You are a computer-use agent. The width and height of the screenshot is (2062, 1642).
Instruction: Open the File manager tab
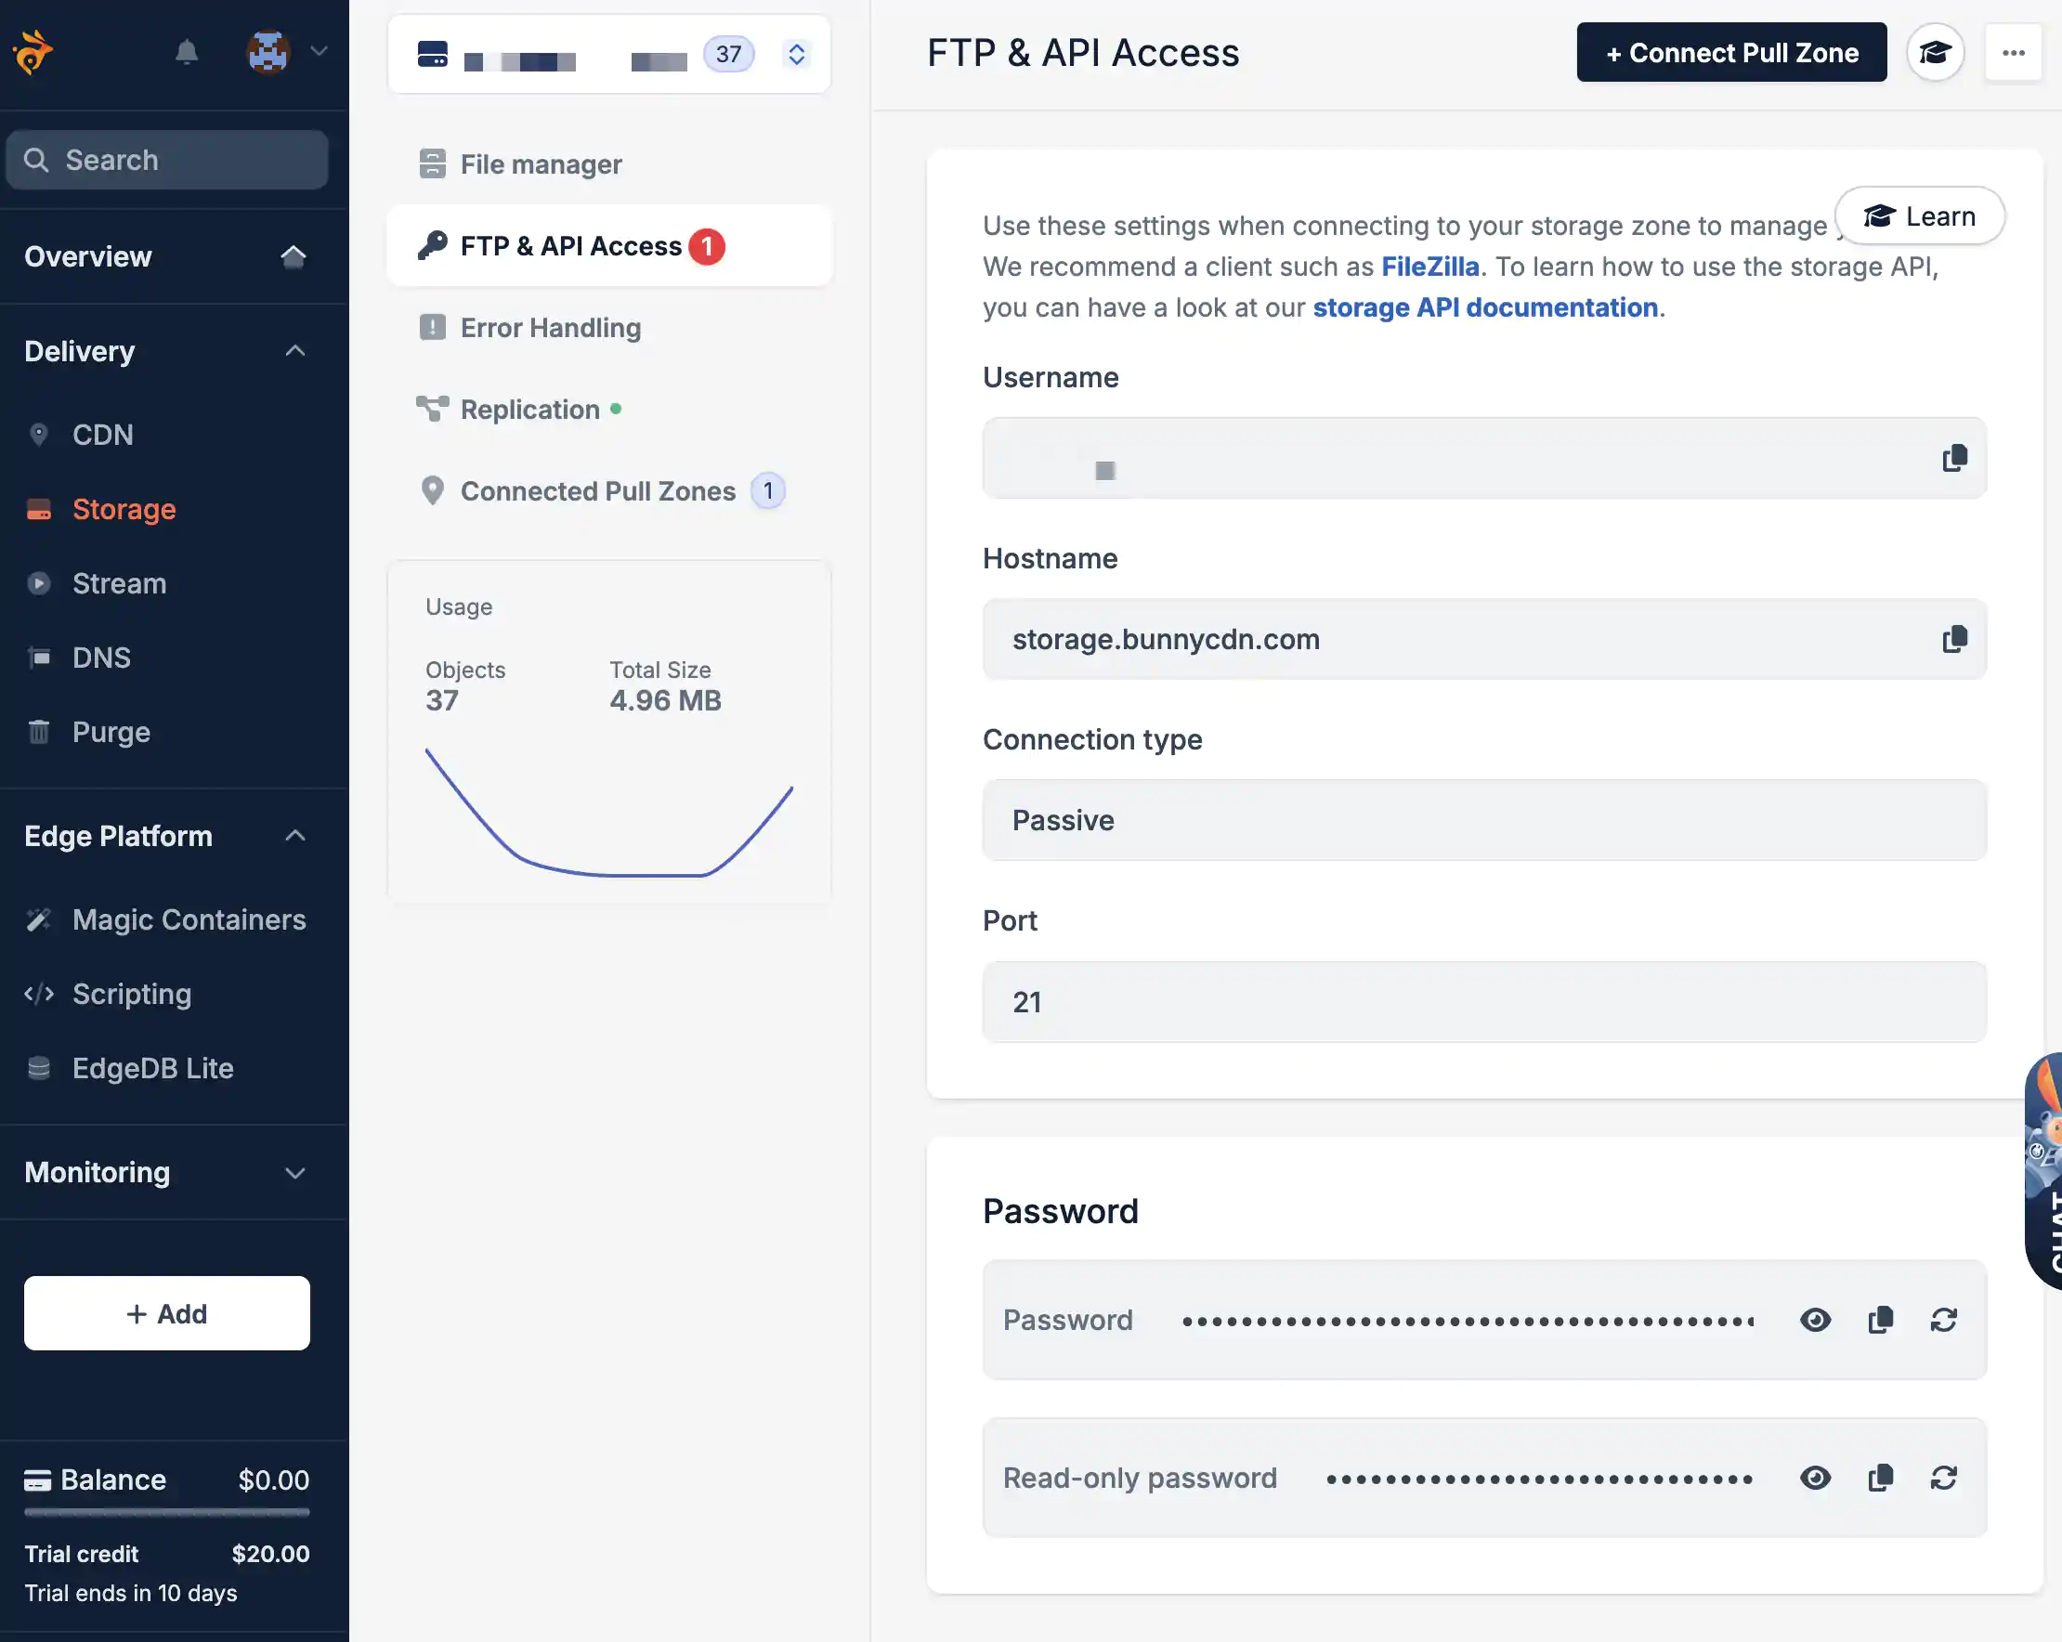click(x=541, y=164)
